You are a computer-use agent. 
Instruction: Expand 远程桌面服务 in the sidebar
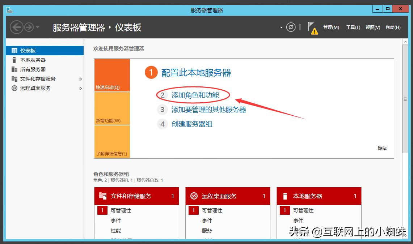coord(81,88)
